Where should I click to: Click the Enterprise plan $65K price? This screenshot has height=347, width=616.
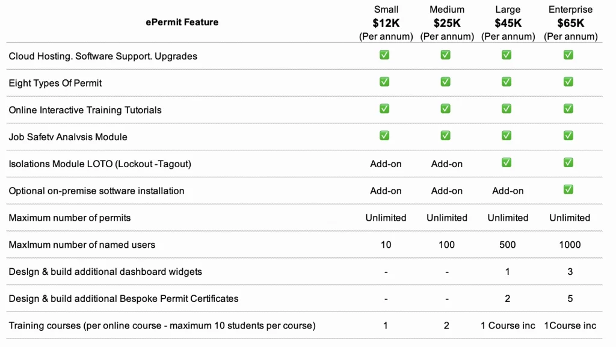coord(571,23)
